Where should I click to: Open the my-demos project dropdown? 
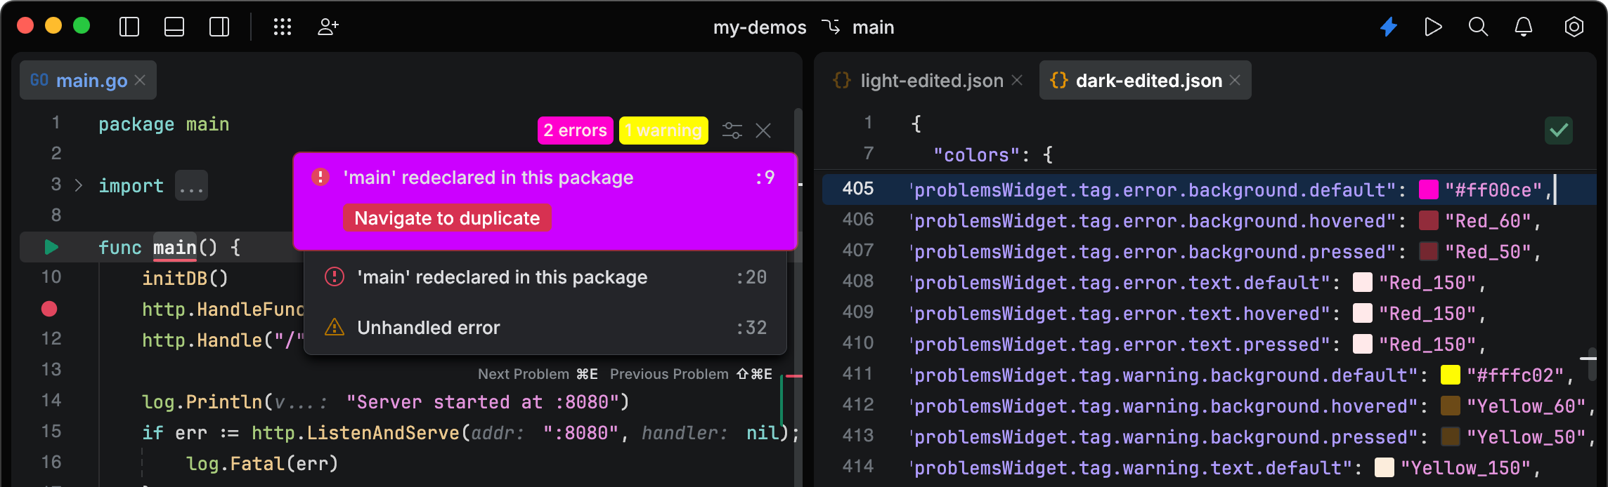(760, 27)
